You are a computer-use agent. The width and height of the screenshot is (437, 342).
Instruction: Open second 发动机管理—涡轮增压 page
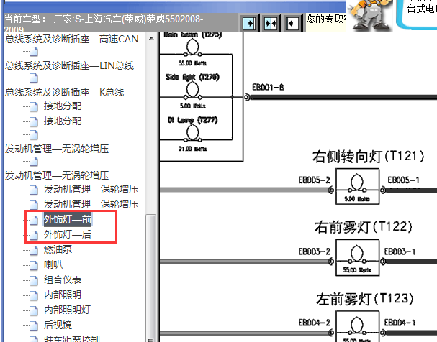pos(91,204)
